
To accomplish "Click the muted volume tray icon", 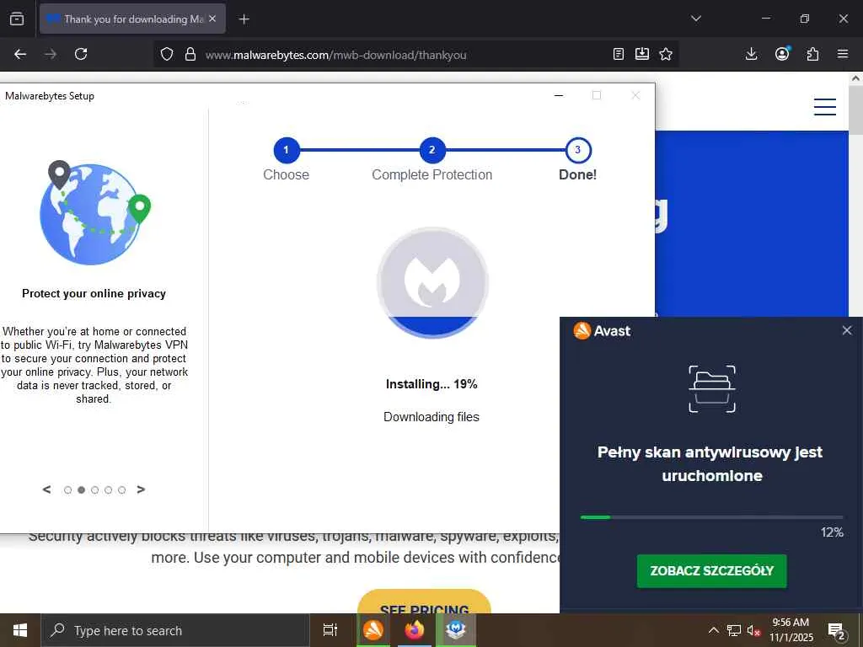I will pyautogui.click(x=753, y=630).
